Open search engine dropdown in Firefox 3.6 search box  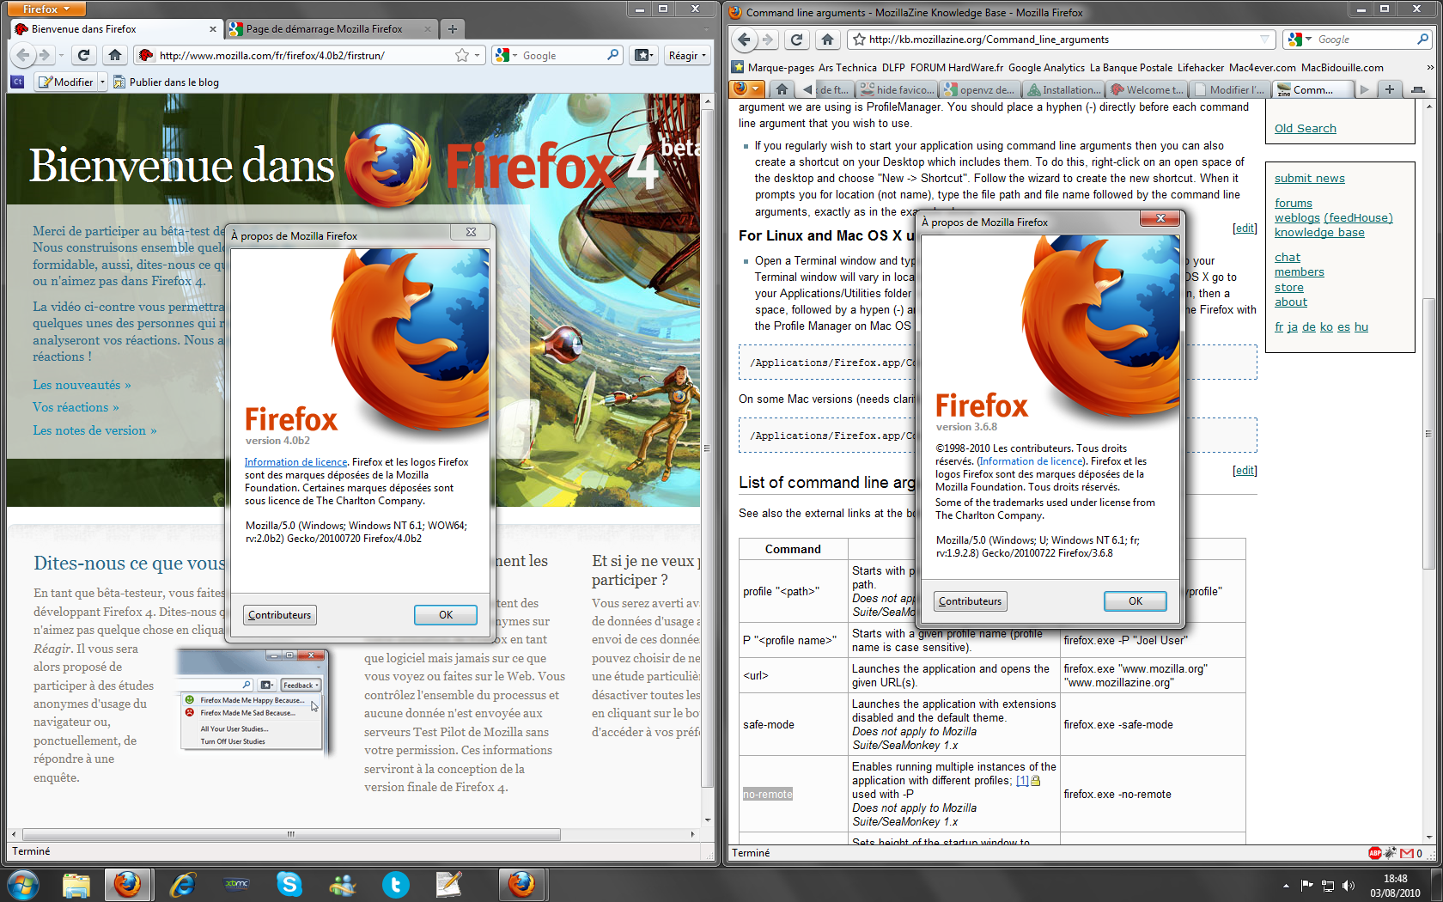click(x=1300, y=40)
